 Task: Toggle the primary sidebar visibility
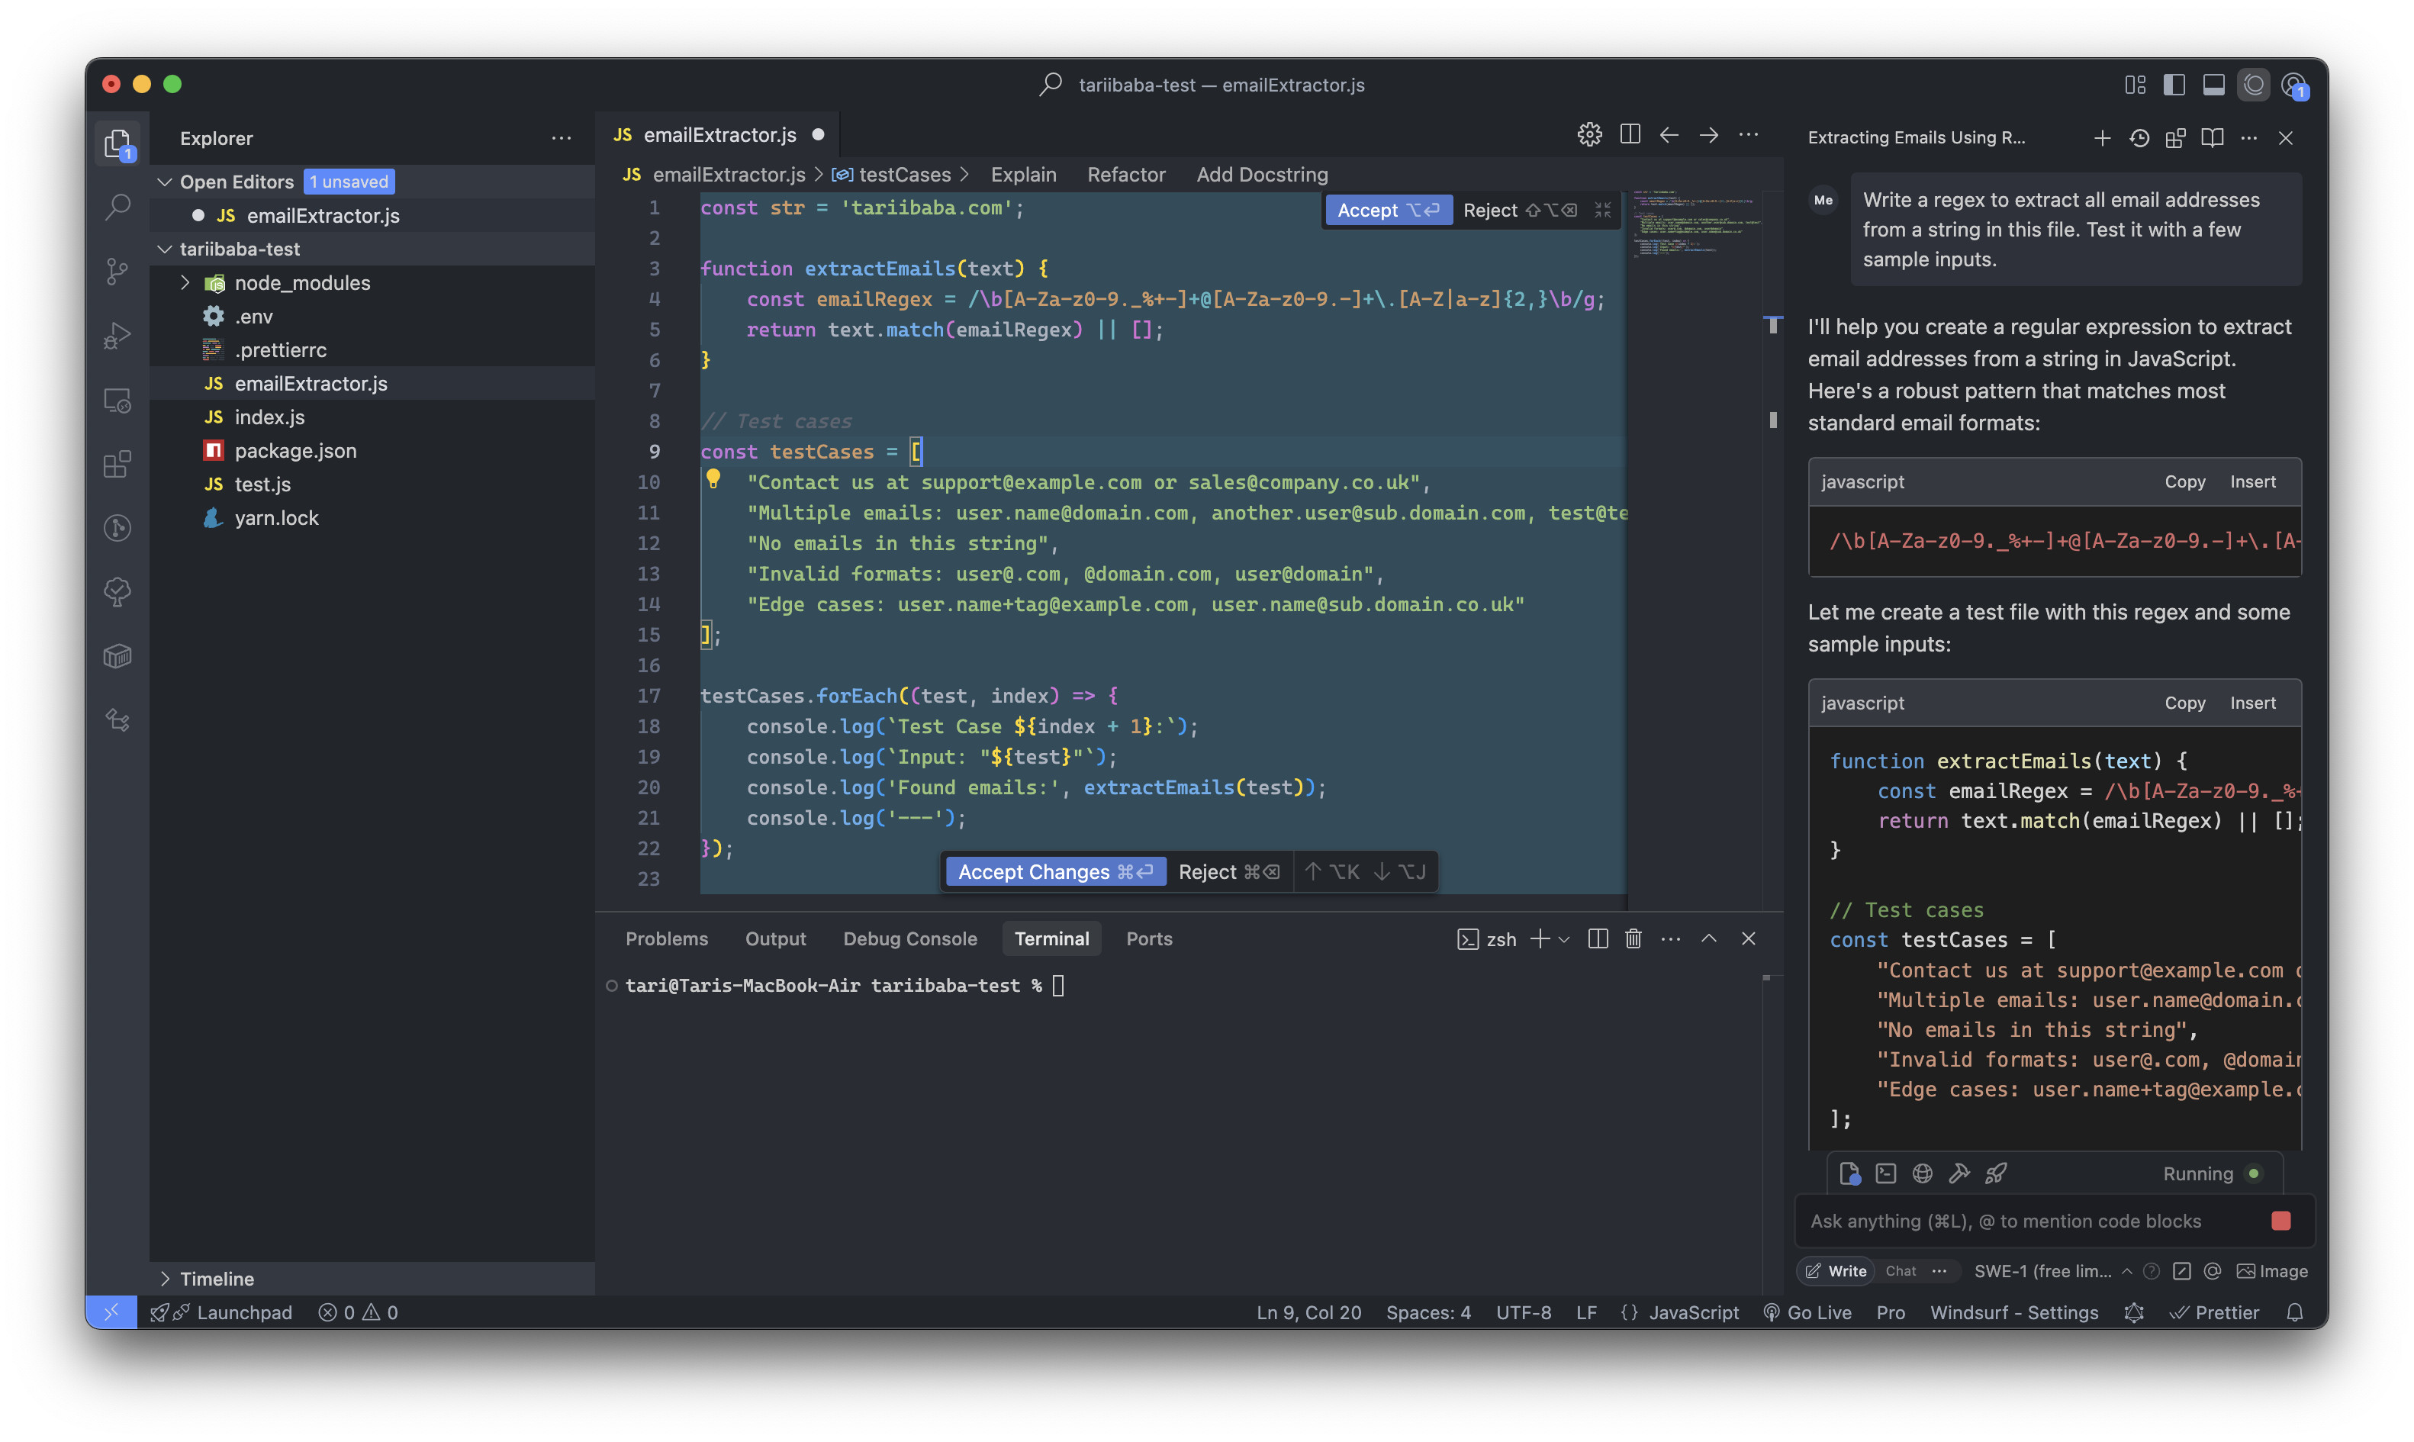pyautogui.click(x=2174, y=85)
